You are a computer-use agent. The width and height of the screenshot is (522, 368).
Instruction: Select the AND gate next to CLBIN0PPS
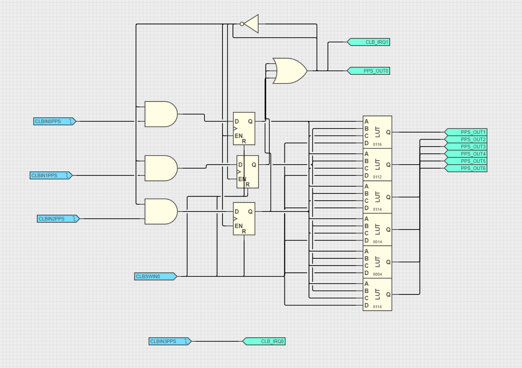click(x=161, y=114)
